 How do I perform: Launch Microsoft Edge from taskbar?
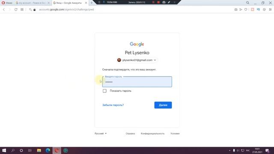48,151
